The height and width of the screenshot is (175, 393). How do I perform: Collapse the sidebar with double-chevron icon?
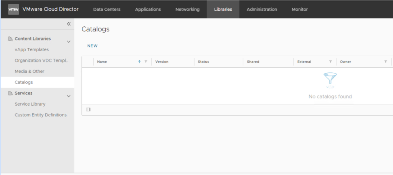[x=69, y=24]
